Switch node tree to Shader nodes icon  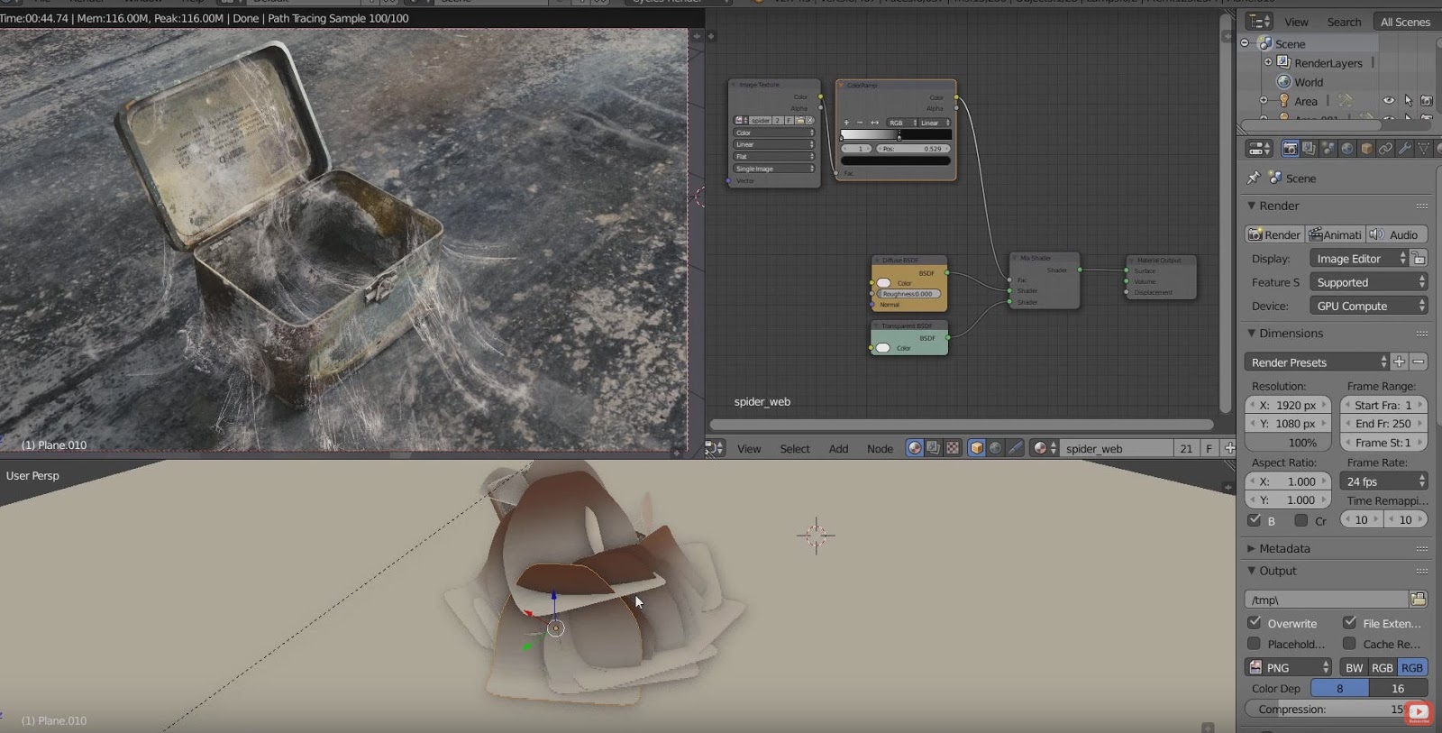(915, 448)
